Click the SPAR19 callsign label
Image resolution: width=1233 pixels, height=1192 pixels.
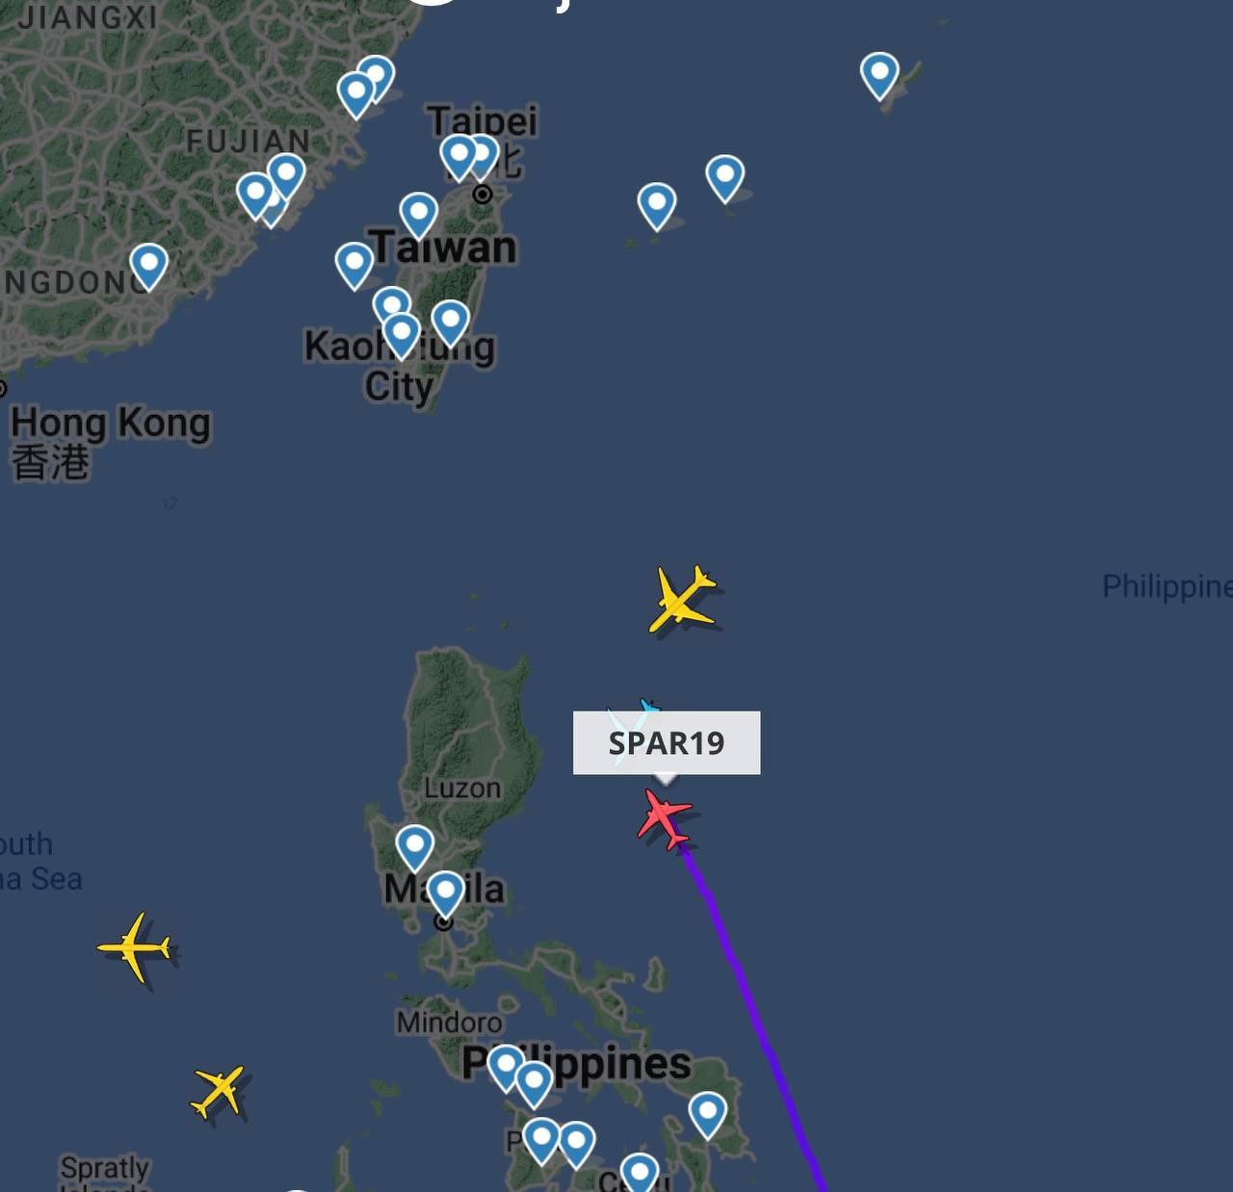pyautogui.click(x=667, y=743)
